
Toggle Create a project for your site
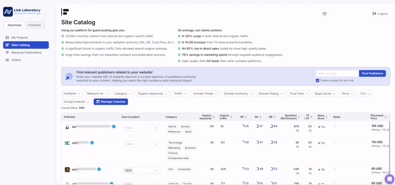pos(317,81)
